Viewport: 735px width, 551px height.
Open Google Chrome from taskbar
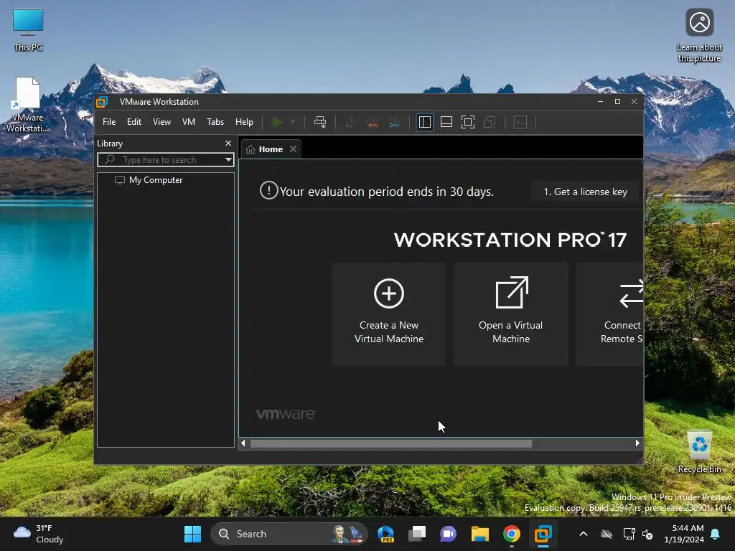(511, 534)
